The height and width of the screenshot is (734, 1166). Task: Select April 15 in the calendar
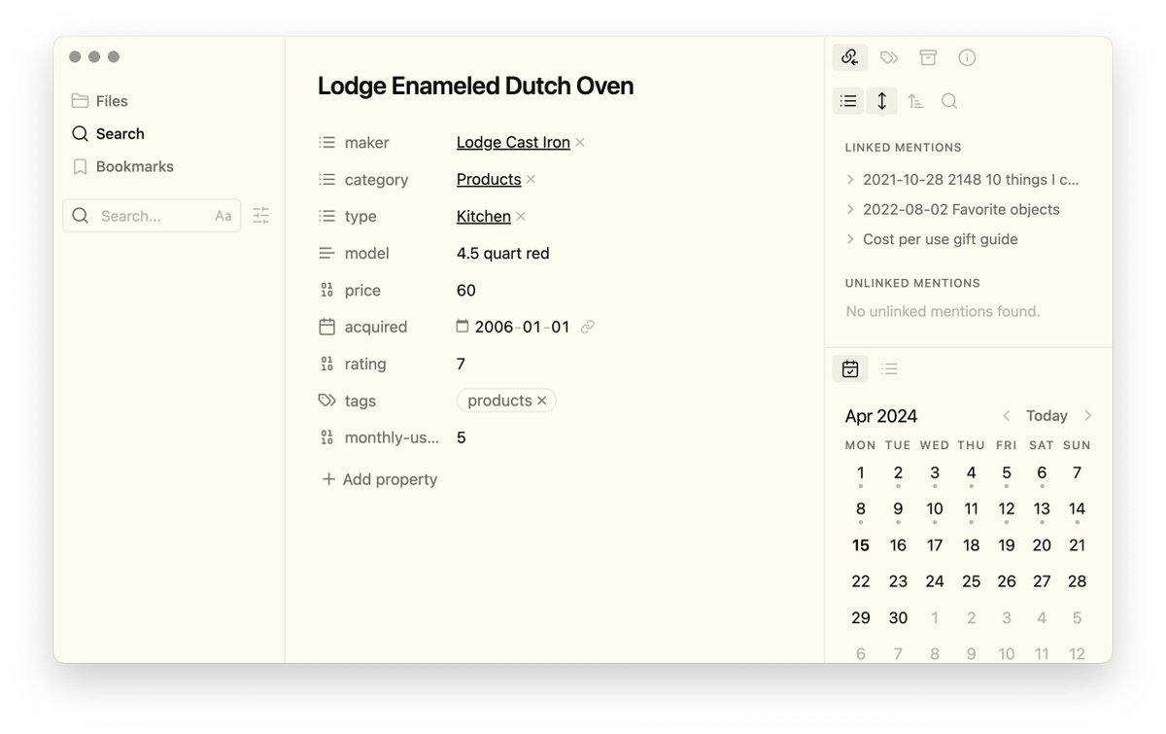click(861, 545)
